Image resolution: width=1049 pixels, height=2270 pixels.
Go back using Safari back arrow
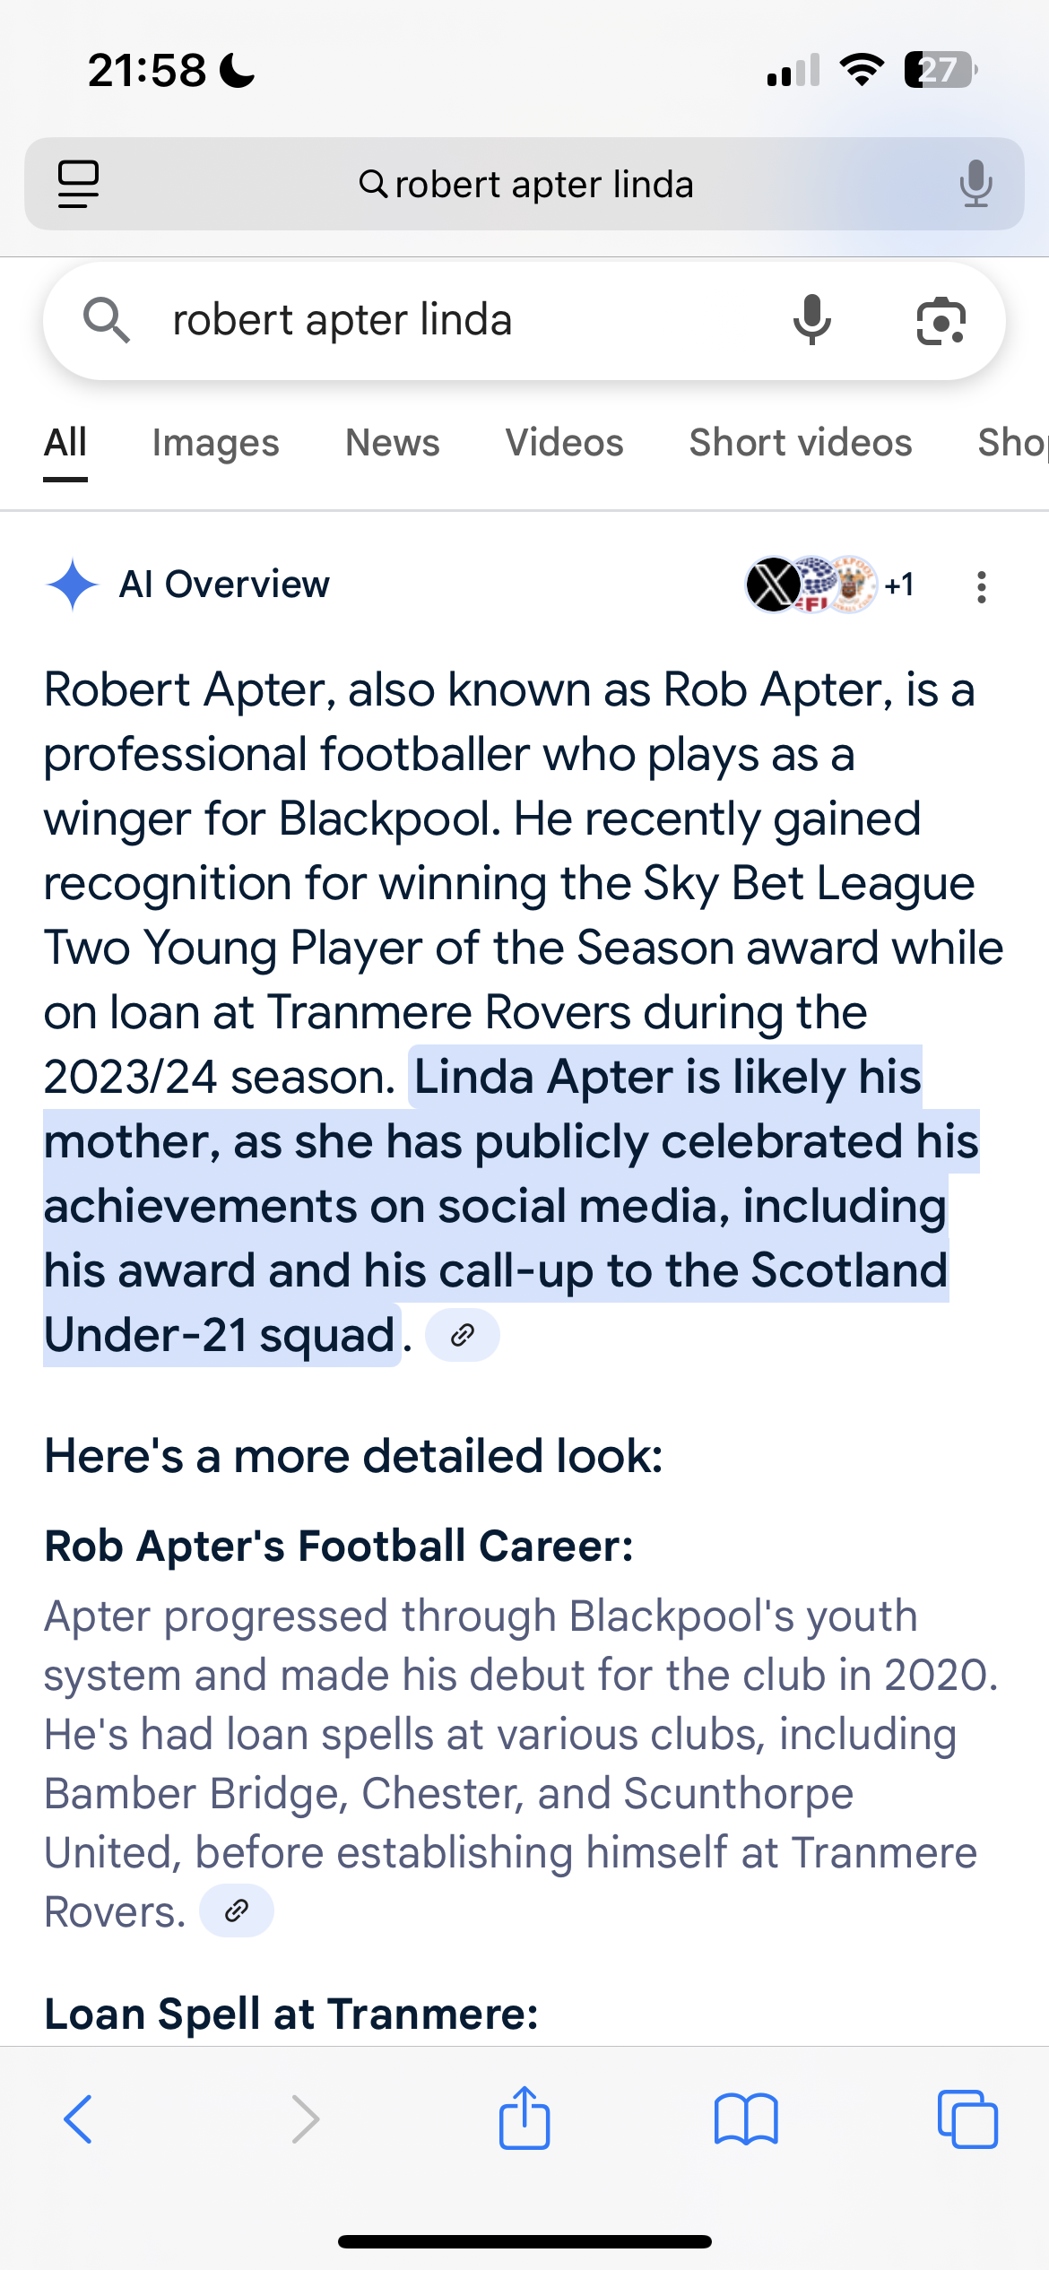pyautogui.click(x=79, y=2119)
